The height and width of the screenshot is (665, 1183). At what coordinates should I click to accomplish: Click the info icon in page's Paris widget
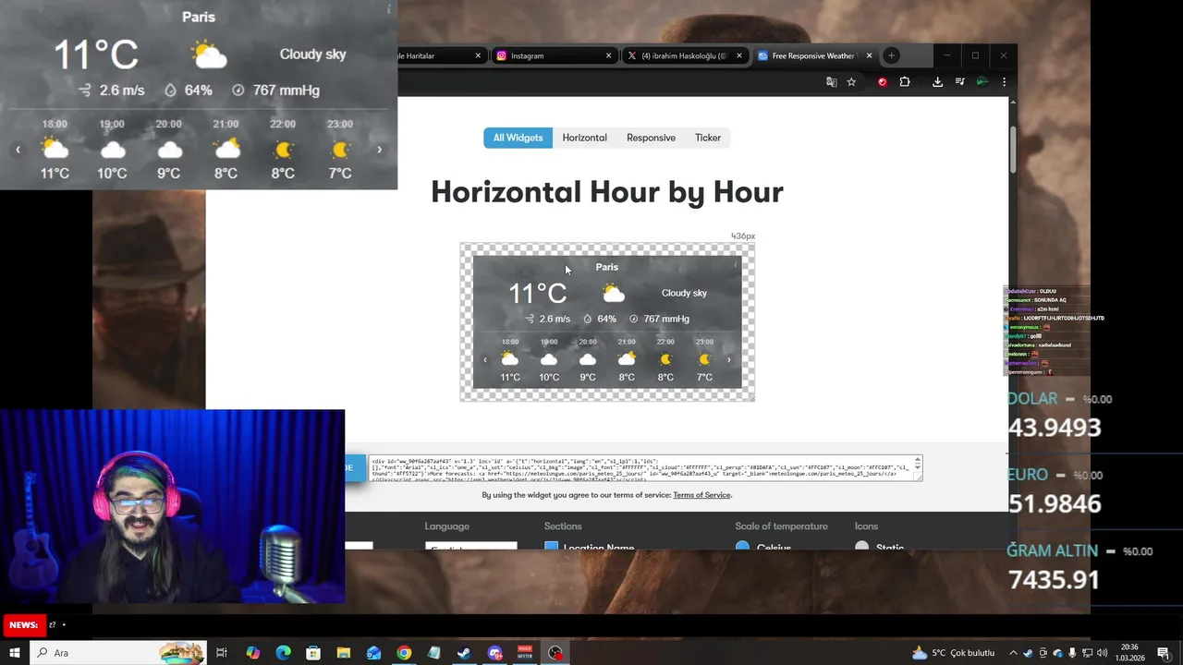[736, 264]
